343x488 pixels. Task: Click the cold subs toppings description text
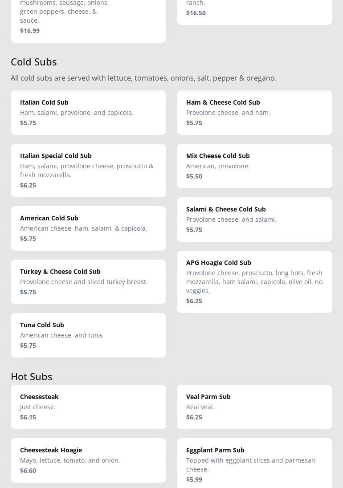click(143, 78)
